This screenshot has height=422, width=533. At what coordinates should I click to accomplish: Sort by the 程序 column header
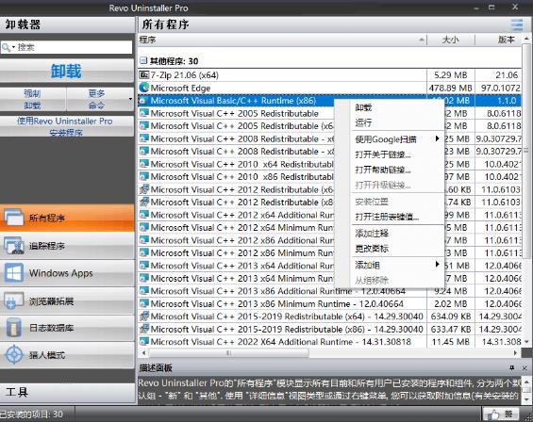(x=282, y=40)
